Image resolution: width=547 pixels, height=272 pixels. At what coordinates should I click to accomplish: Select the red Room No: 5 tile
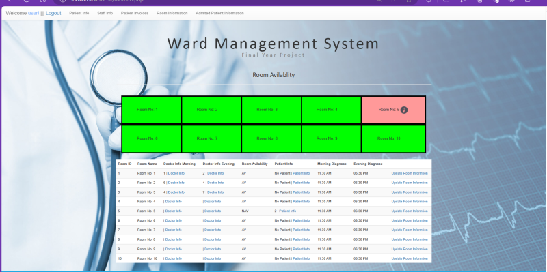[x=393, y=110]
